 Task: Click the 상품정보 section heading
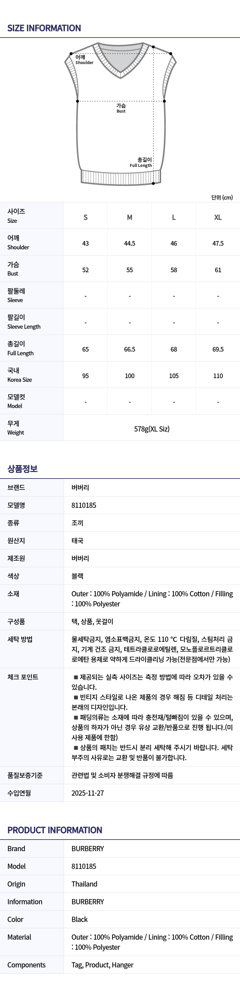(22, 468)
